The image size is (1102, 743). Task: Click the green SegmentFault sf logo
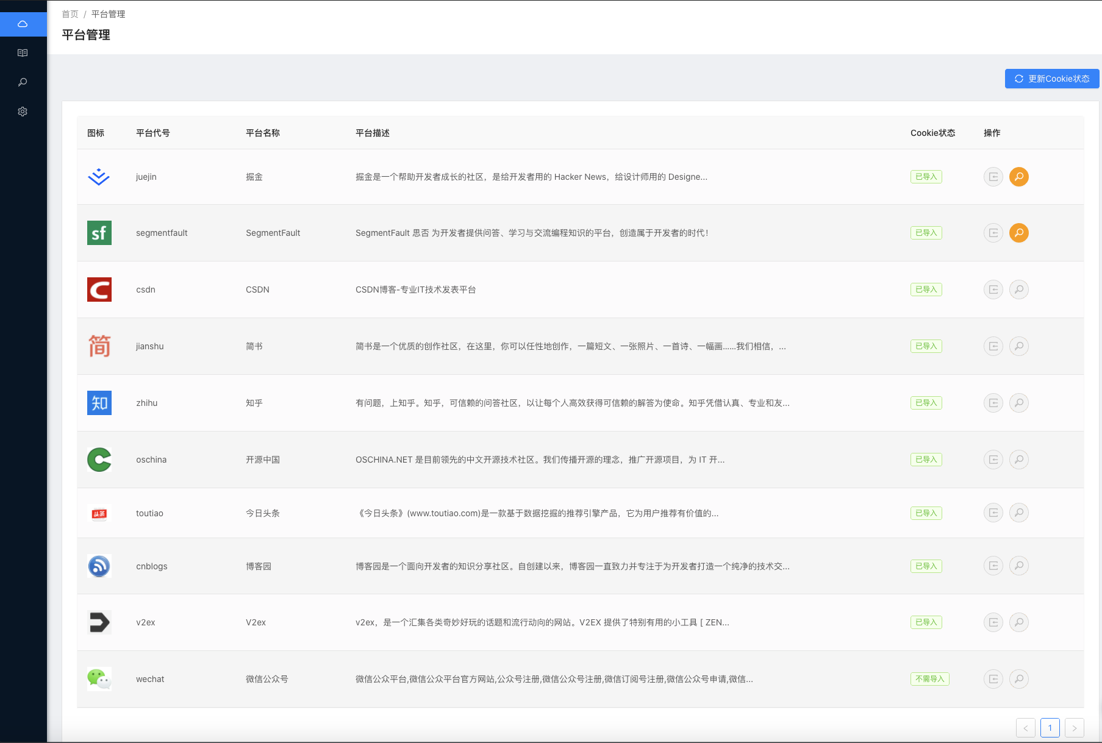[99, 233]
